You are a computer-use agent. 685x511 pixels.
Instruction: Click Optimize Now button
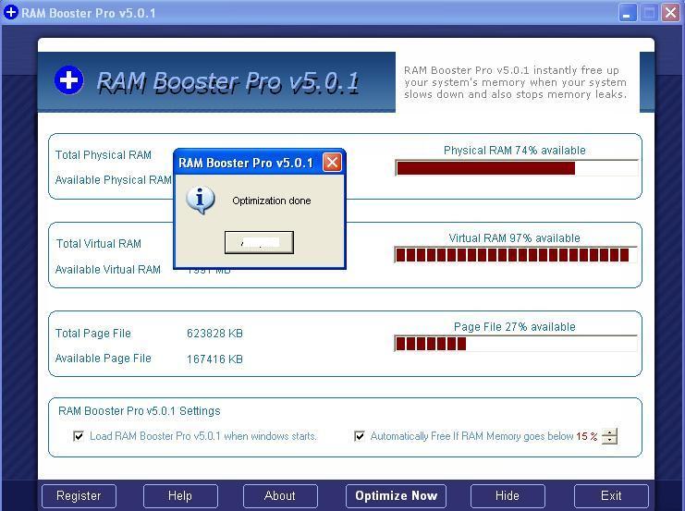tap(396, 496)
